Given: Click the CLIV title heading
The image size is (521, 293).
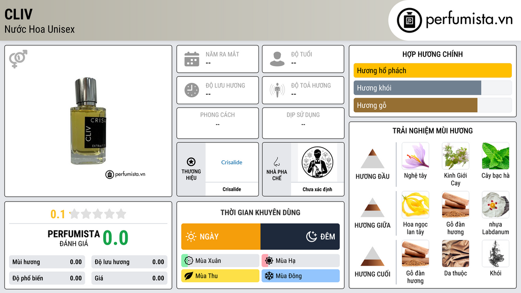Looking at the screenshot, I should [19, 14].
